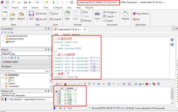Expand the Indexes tree node
This screenshot has width=178, height=112.
3,84
